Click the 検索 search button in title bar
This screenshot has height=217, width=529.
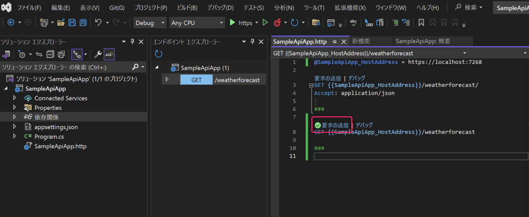pyautogui.click(x=468, y=7)
